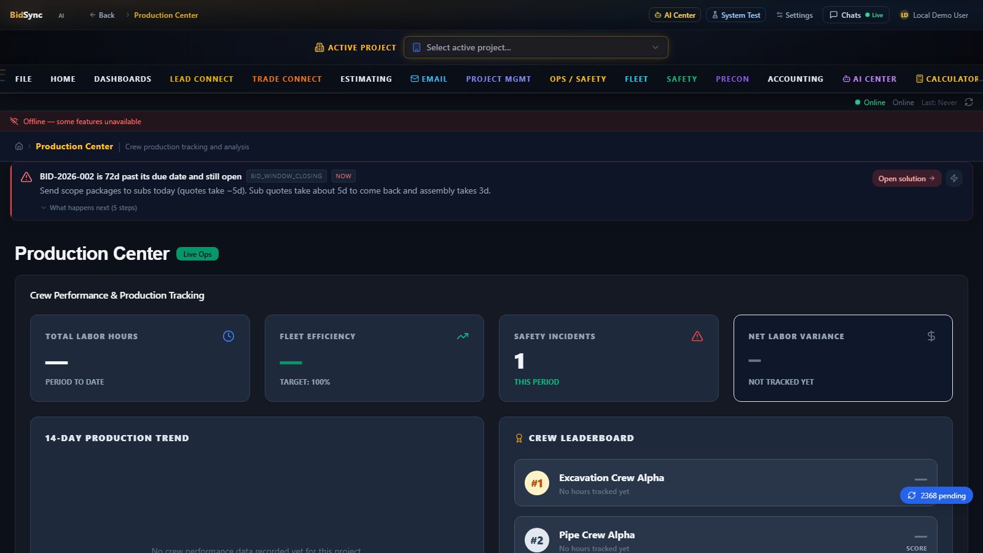Open the PROJECT MGMT menu

point(498,79)
